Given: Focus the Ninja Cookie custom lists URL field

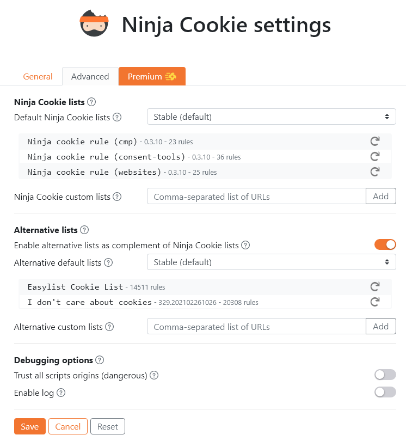Looking at the screenshot, I should tap(256, 197).
